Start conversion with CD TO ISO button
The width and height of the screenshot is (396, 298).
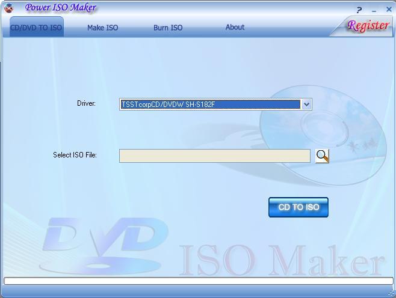[x=299, y=207]
